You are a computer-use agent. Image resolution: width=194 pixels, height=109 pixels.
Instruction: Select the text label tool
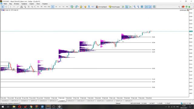coord(28,7)
